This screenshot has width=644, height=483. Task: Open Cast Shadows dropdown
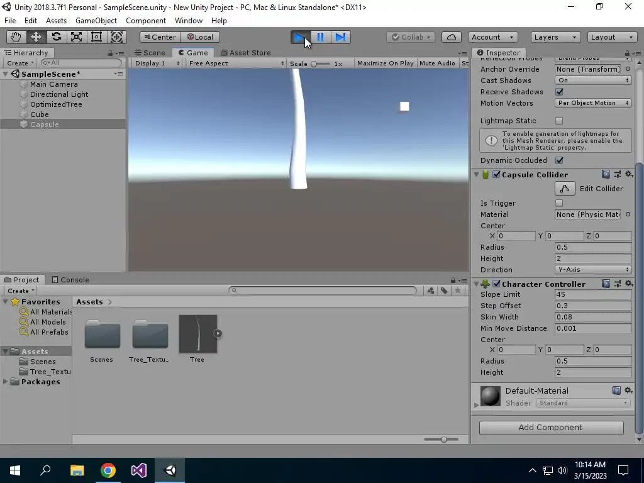tap(593, 80)
